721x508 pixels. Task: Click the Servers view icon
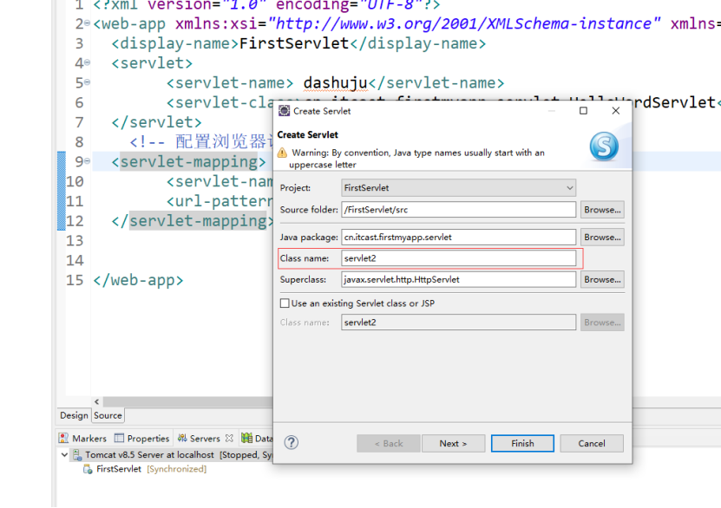(x=182, y=438)
